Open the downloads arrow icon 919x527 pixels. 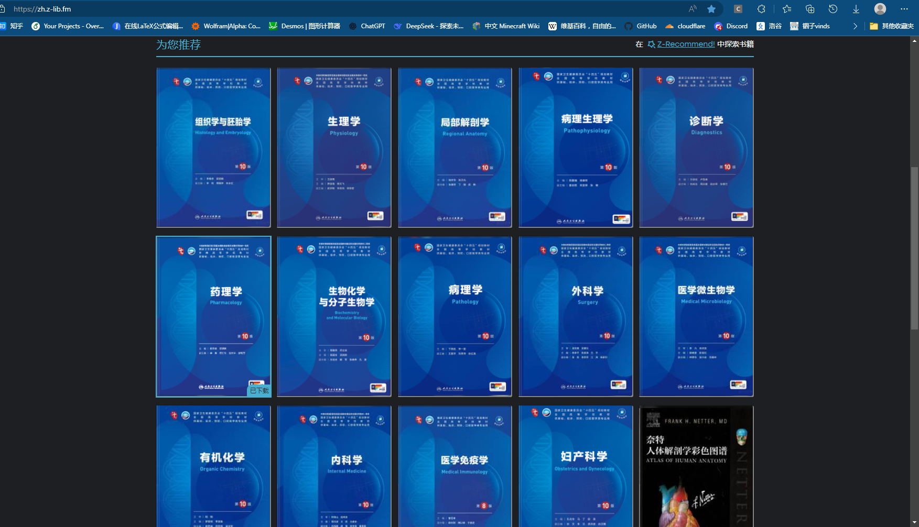pyautogui.click(x=856, y=9)
